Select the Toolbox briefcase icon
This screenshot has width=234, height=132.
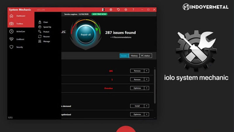11,24
